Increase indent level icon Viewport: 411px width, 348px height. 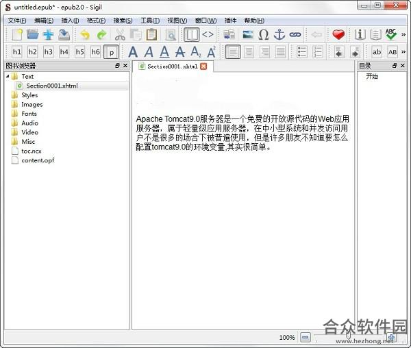(x=355, y=52)
